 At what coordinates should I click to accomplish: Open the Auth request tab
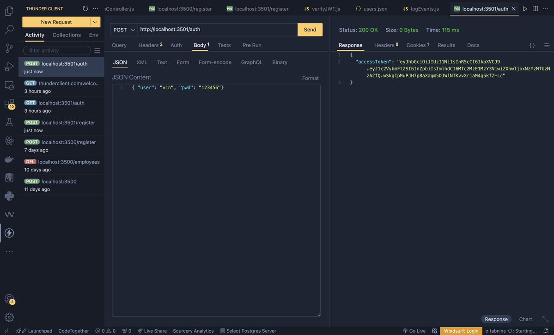[x=176, y=45]
